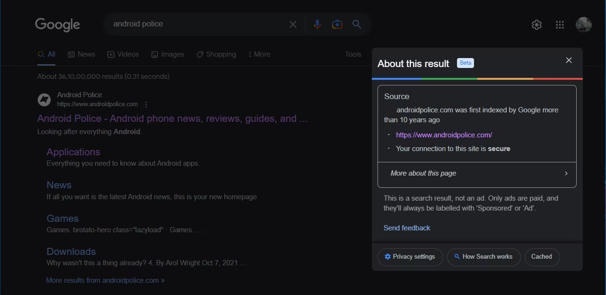Close the About this result panel
Image resolution: width=606 pixels, height=295 pixels.
coord(569,60)
